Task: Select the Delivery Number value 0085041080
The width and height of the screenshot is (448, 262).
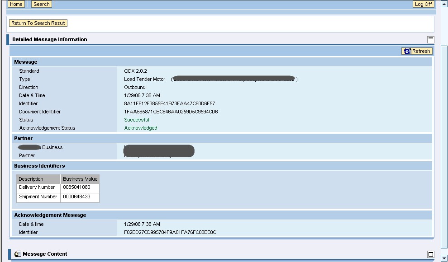Action: coord(76,187)
